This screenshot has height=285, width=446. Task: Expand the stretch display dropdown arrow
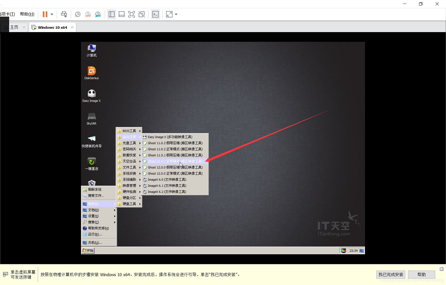point(176,14)
